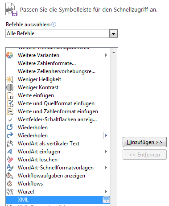Image resolution: width=169 pixels, height=206 pixels.
Task: Click the WordArt-Schnellformatvorlagen icon
Action: (x=10, y=168)
